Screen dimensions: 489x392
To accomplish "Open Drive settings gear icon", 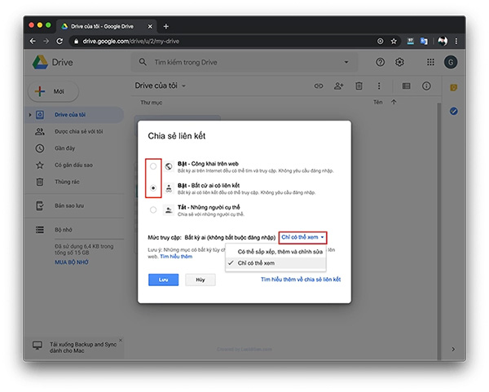I will [x=399, y=62].
